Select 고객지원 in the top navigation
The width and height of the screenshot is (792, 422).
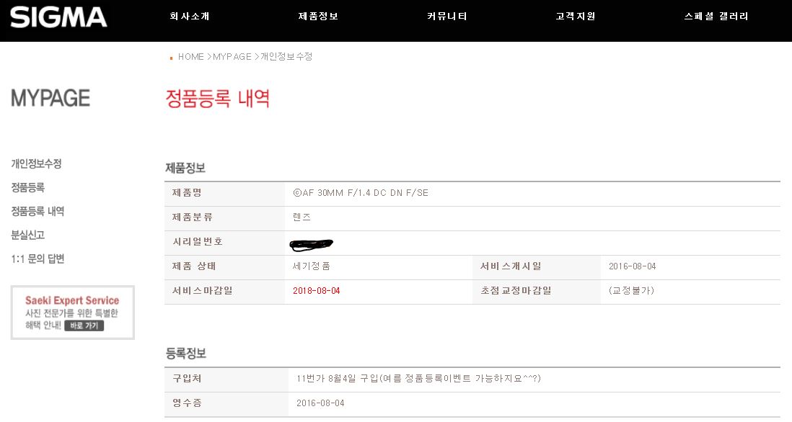(x=576, y=17)
